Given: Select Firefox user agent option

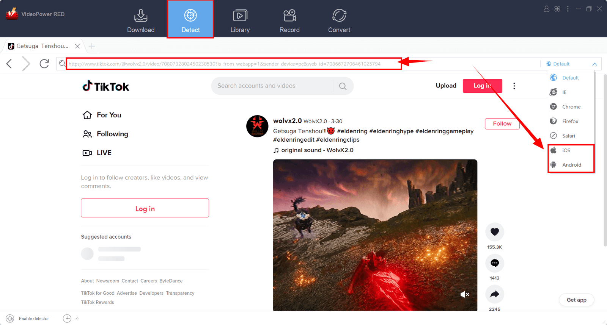Looking at the screenshot, I should tap(571, 121).
